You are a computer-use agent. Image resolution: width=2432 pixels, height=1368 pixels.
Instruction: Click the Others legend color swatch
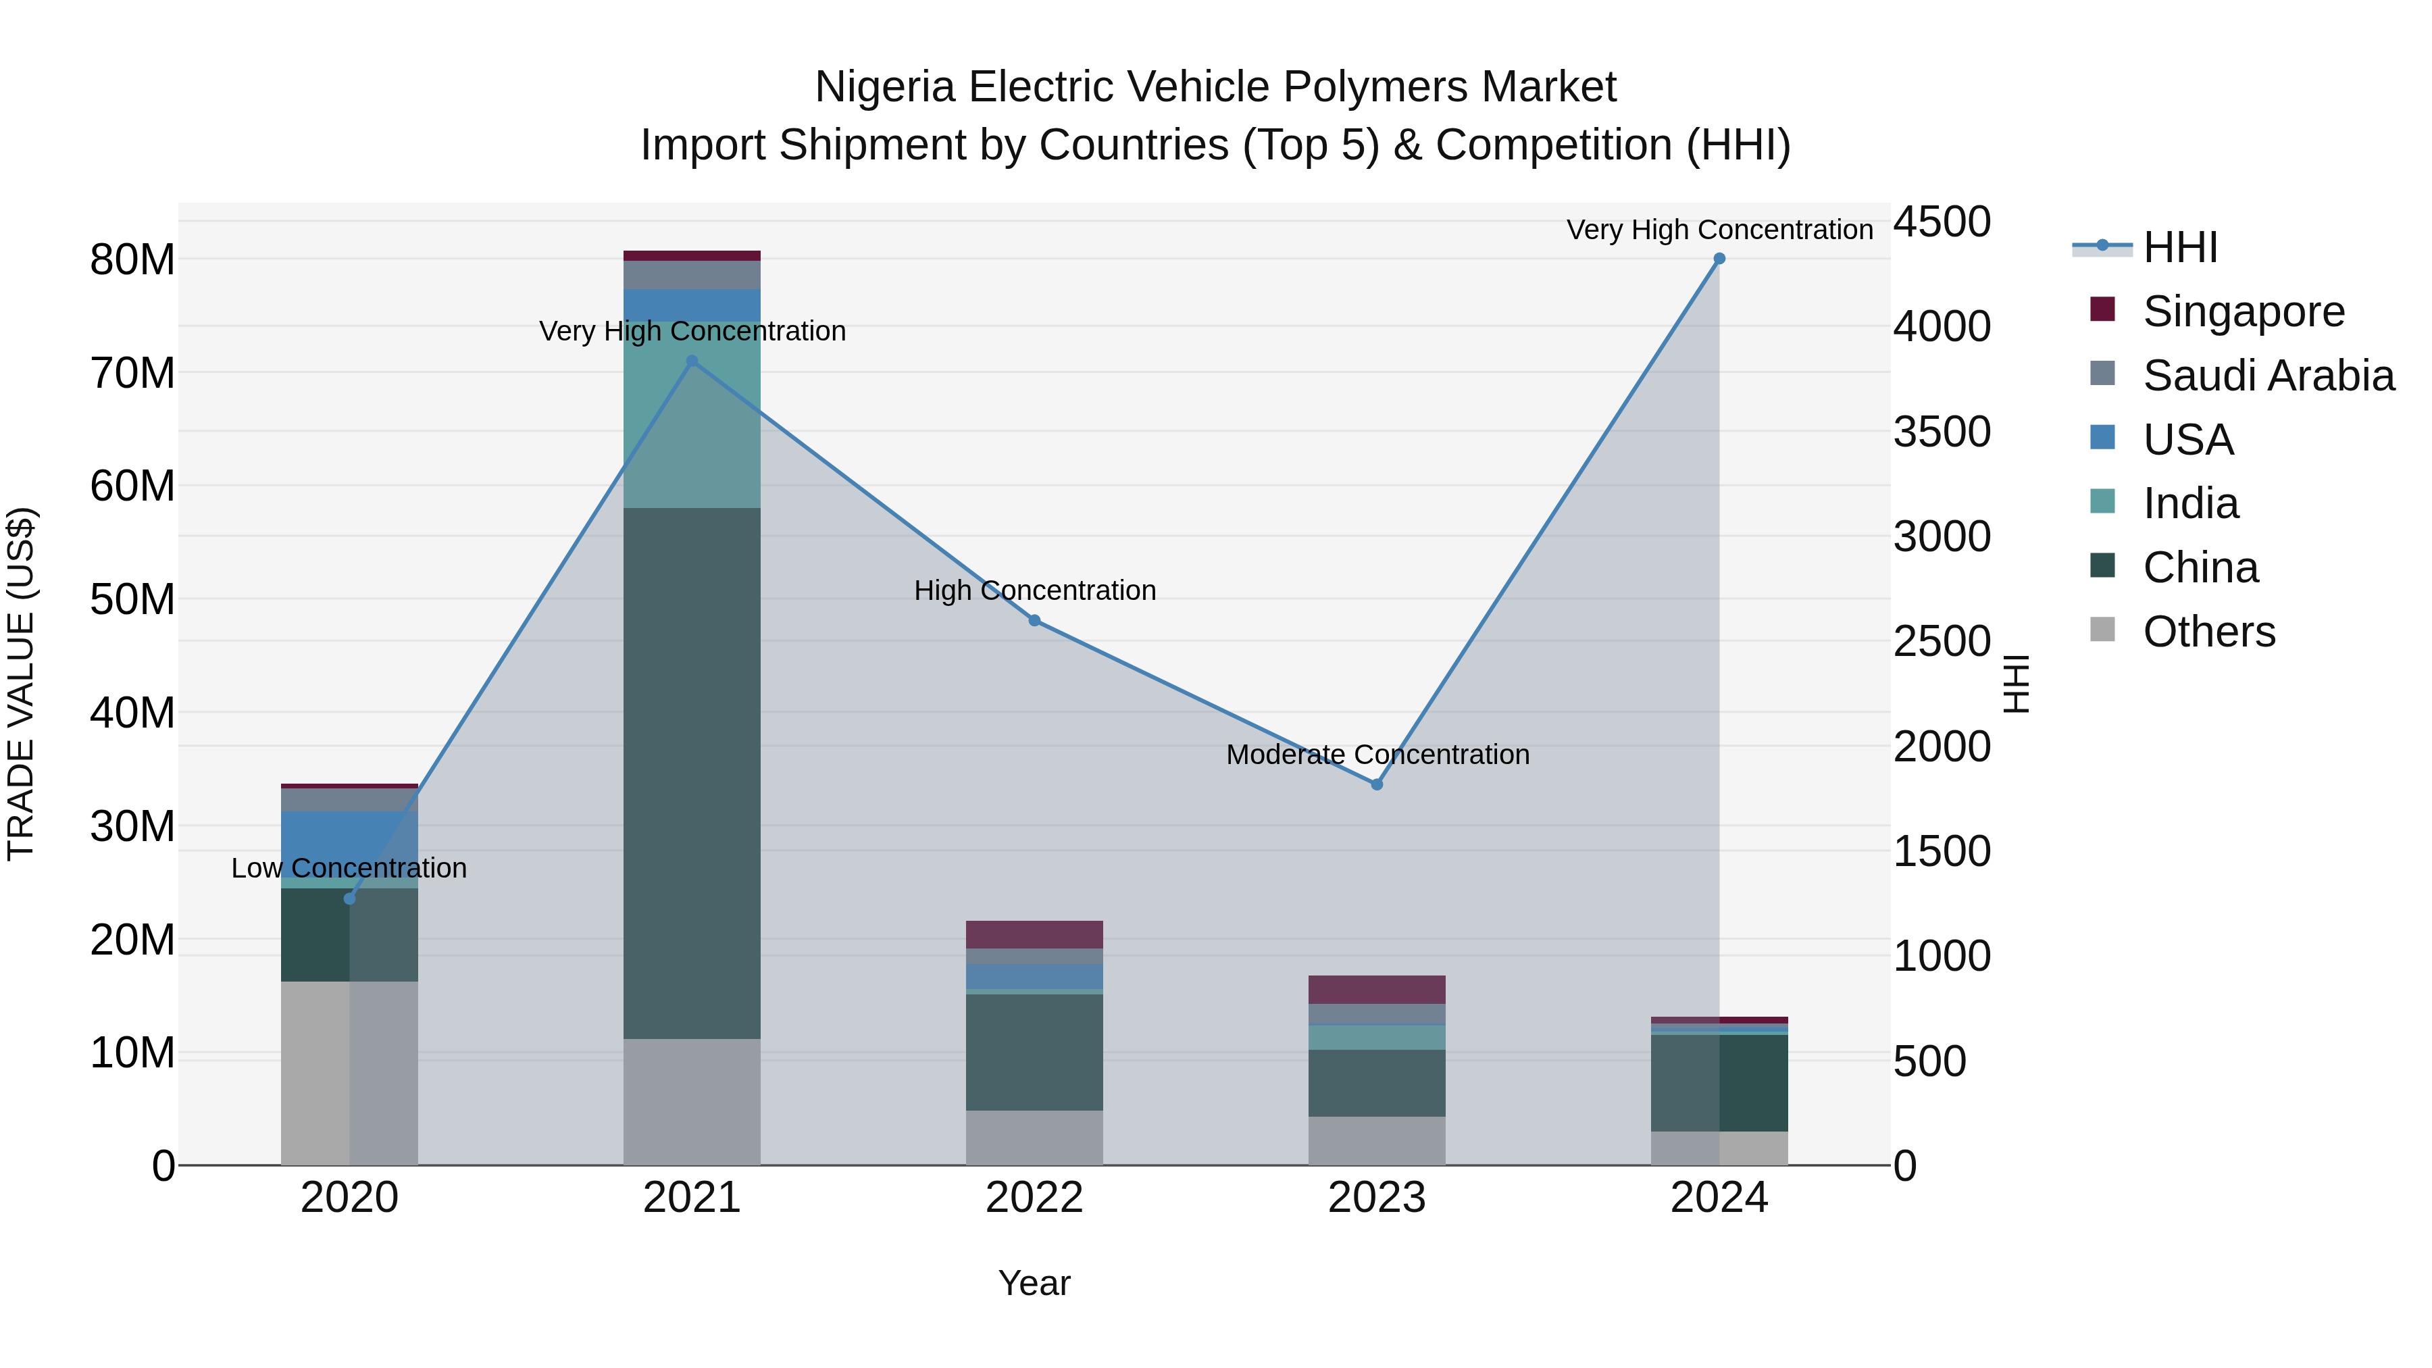click(x=2102, y=629)
